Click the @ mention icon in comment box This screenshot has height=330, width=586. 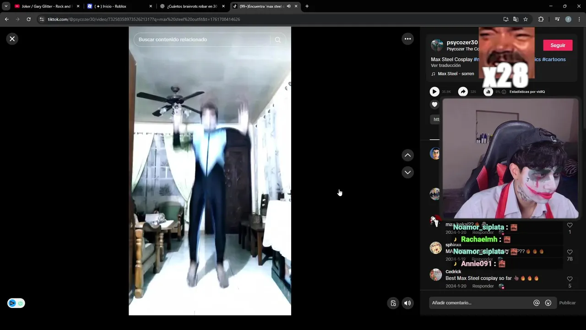point(537,303)
